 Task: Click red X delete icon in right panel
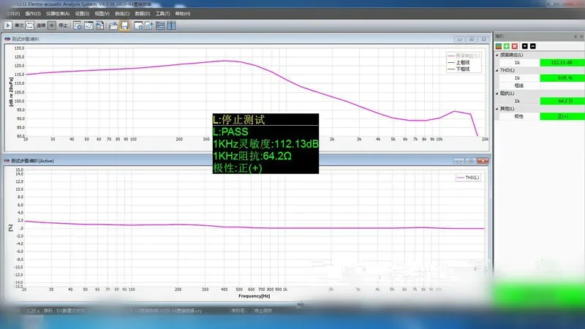point(515,46)
